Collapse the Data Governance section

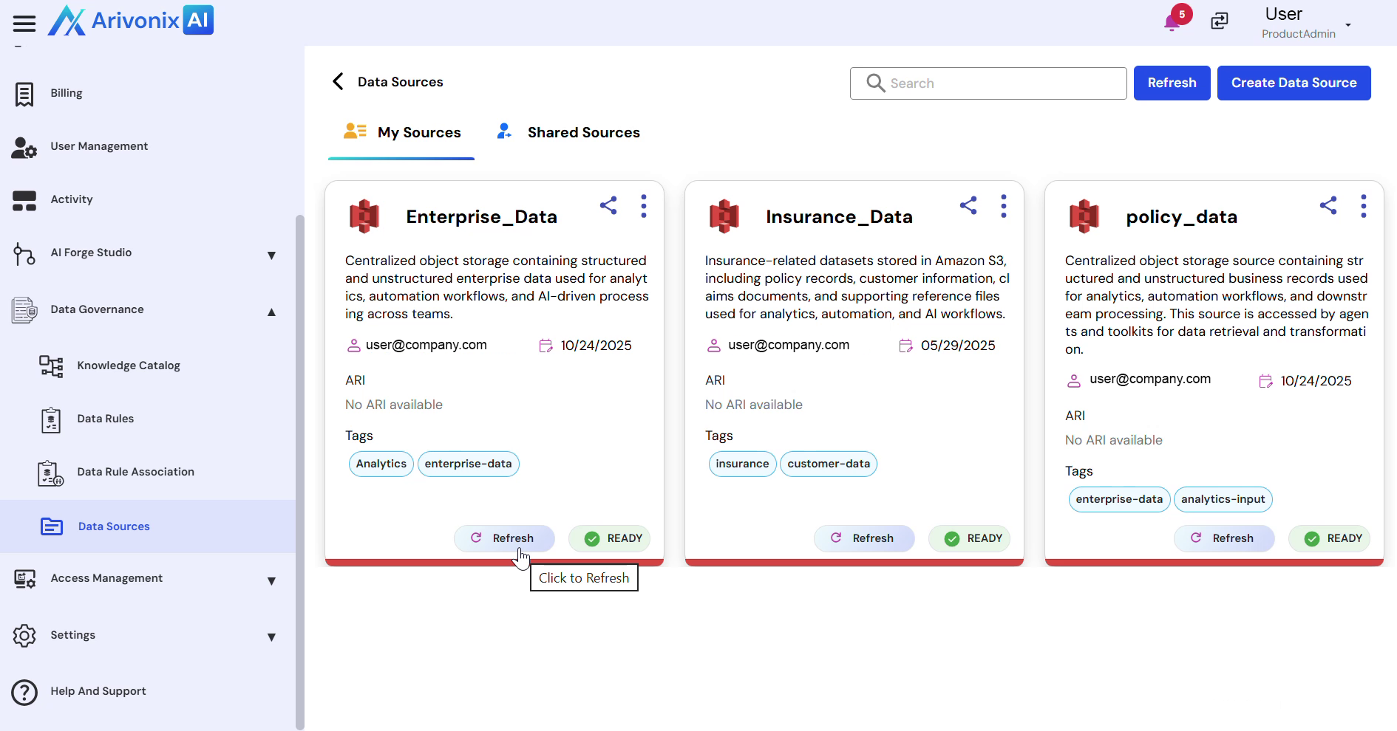click(x=271, y=312)
